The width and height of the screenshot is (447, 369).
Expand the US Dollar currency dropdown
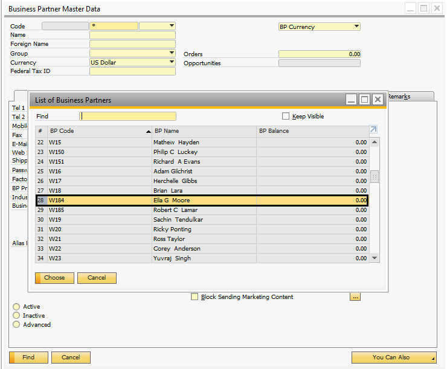coord(172,62)
